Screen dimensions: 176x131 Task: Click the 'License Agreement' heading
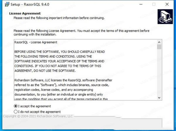tap(25, 13)
